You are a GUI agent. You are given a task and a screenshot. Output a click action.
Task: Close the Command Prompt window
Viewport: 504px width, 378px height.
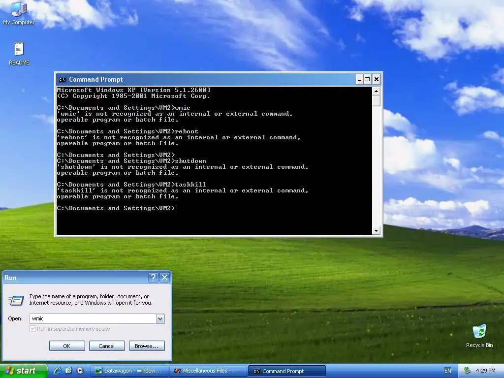(x=377, y=79)
